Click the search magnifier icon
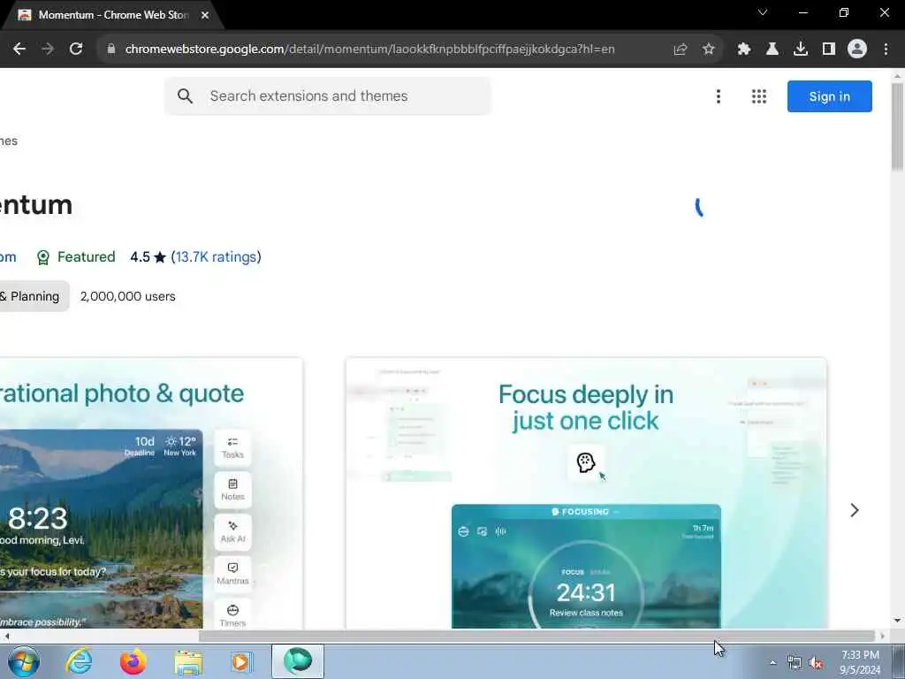Image resolution: width=905 pixels, height=679 pixels. pos(185,95)
